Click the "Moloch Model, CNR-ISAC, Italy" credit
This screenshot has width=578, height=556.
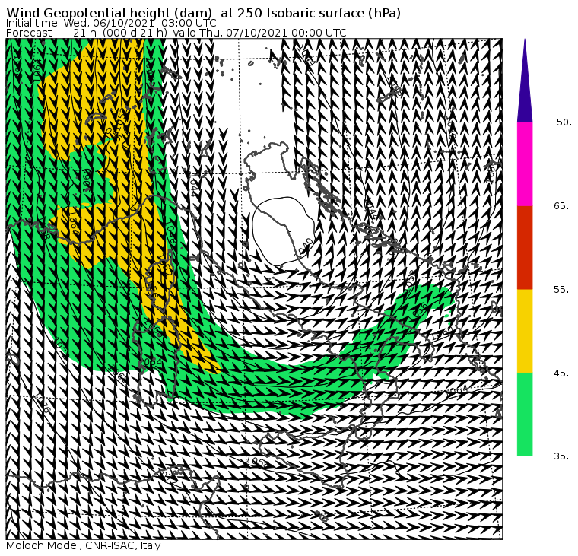point(84,545)
